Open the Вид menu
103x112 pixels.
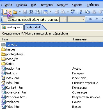34,5
